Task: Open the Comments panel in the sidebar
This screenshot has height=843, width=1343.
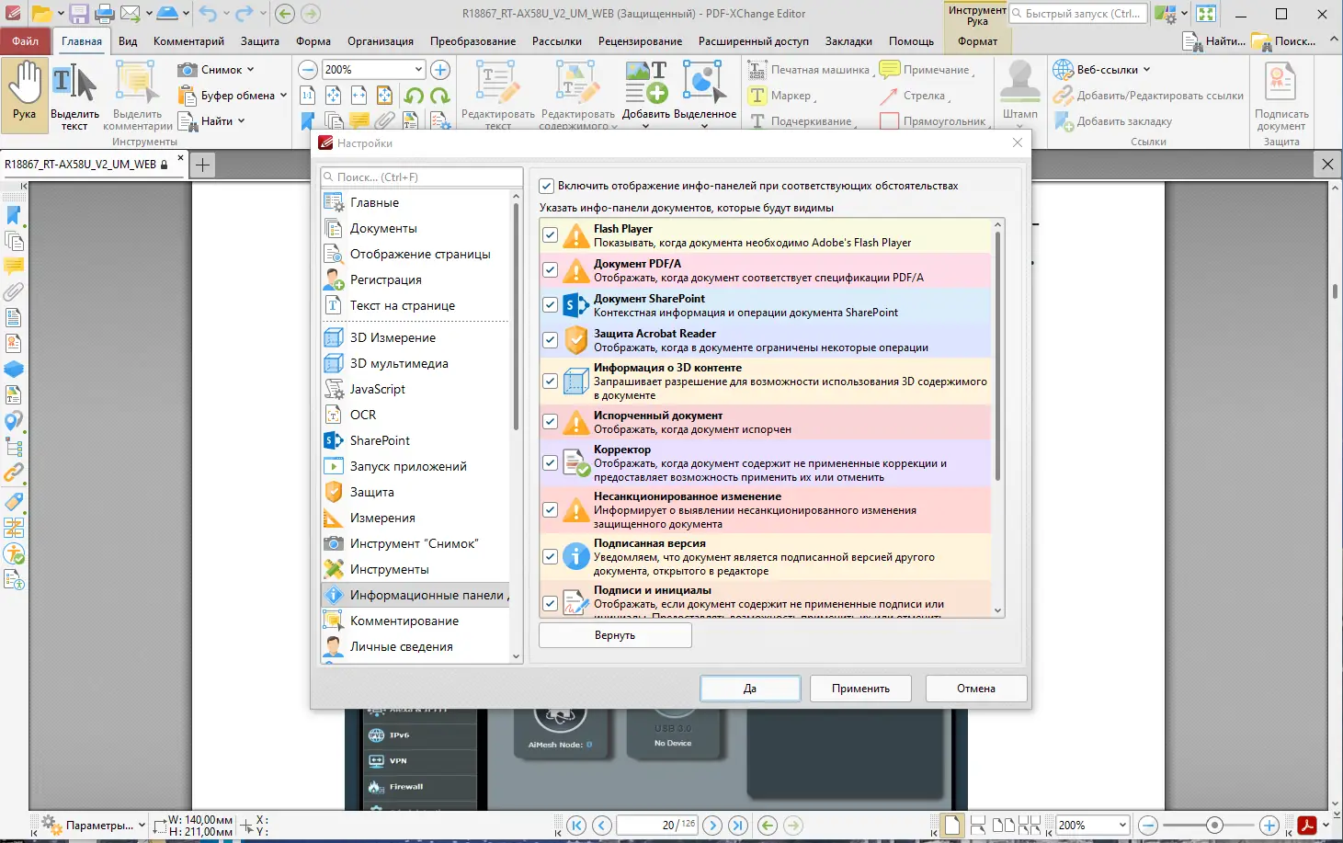Action: pos(14,266)
